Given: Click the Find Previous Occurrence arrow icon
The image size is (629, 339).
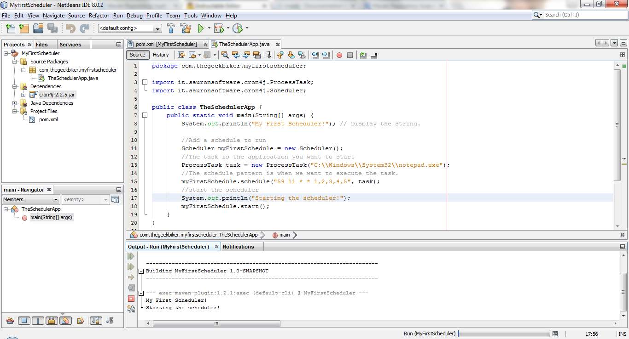Looking at the screenshot, I should pyautogui.click(x=236, y=55).
